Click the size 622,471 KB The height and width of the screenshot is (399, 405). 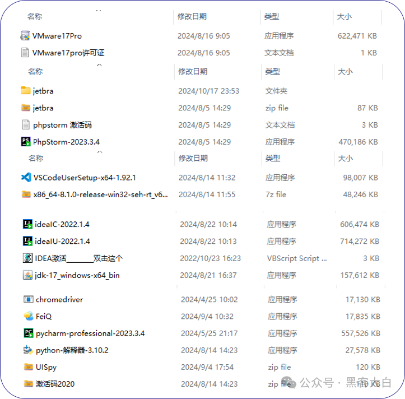tap(357, 36)
